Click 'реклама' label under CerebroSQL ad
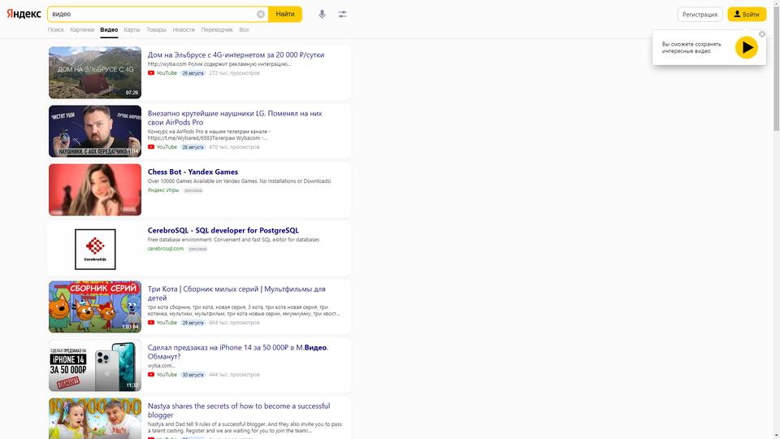This screenshot has width=780, height=439. [198, 249]
